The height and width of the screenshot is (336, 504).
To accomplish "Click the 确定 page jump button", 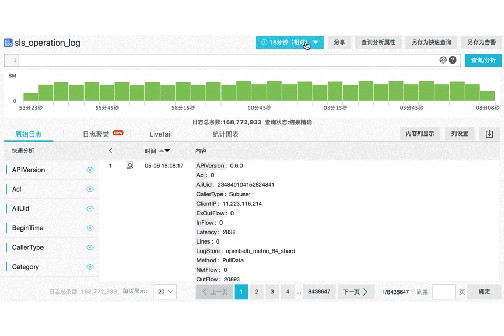I will [x=484, y=291].
